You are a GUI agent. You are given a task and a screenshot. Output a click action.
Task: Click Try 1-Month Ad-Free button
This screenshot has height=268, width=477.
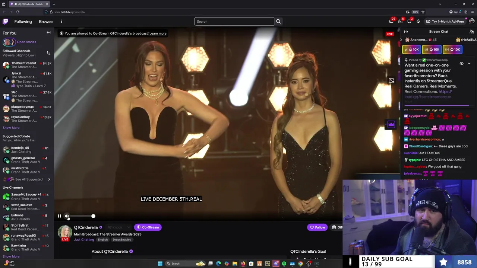[x=445, y=21]
